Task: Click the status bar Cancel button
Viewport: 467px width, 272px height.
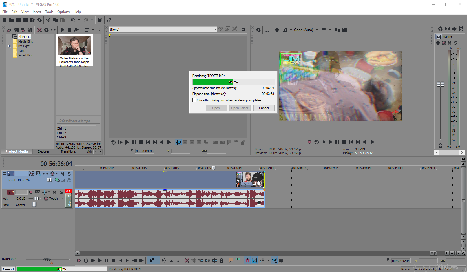Action: pos(8,269)
